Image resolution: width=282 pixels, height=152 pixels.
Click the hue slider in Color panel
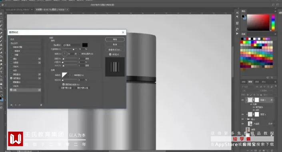point(273,22)
